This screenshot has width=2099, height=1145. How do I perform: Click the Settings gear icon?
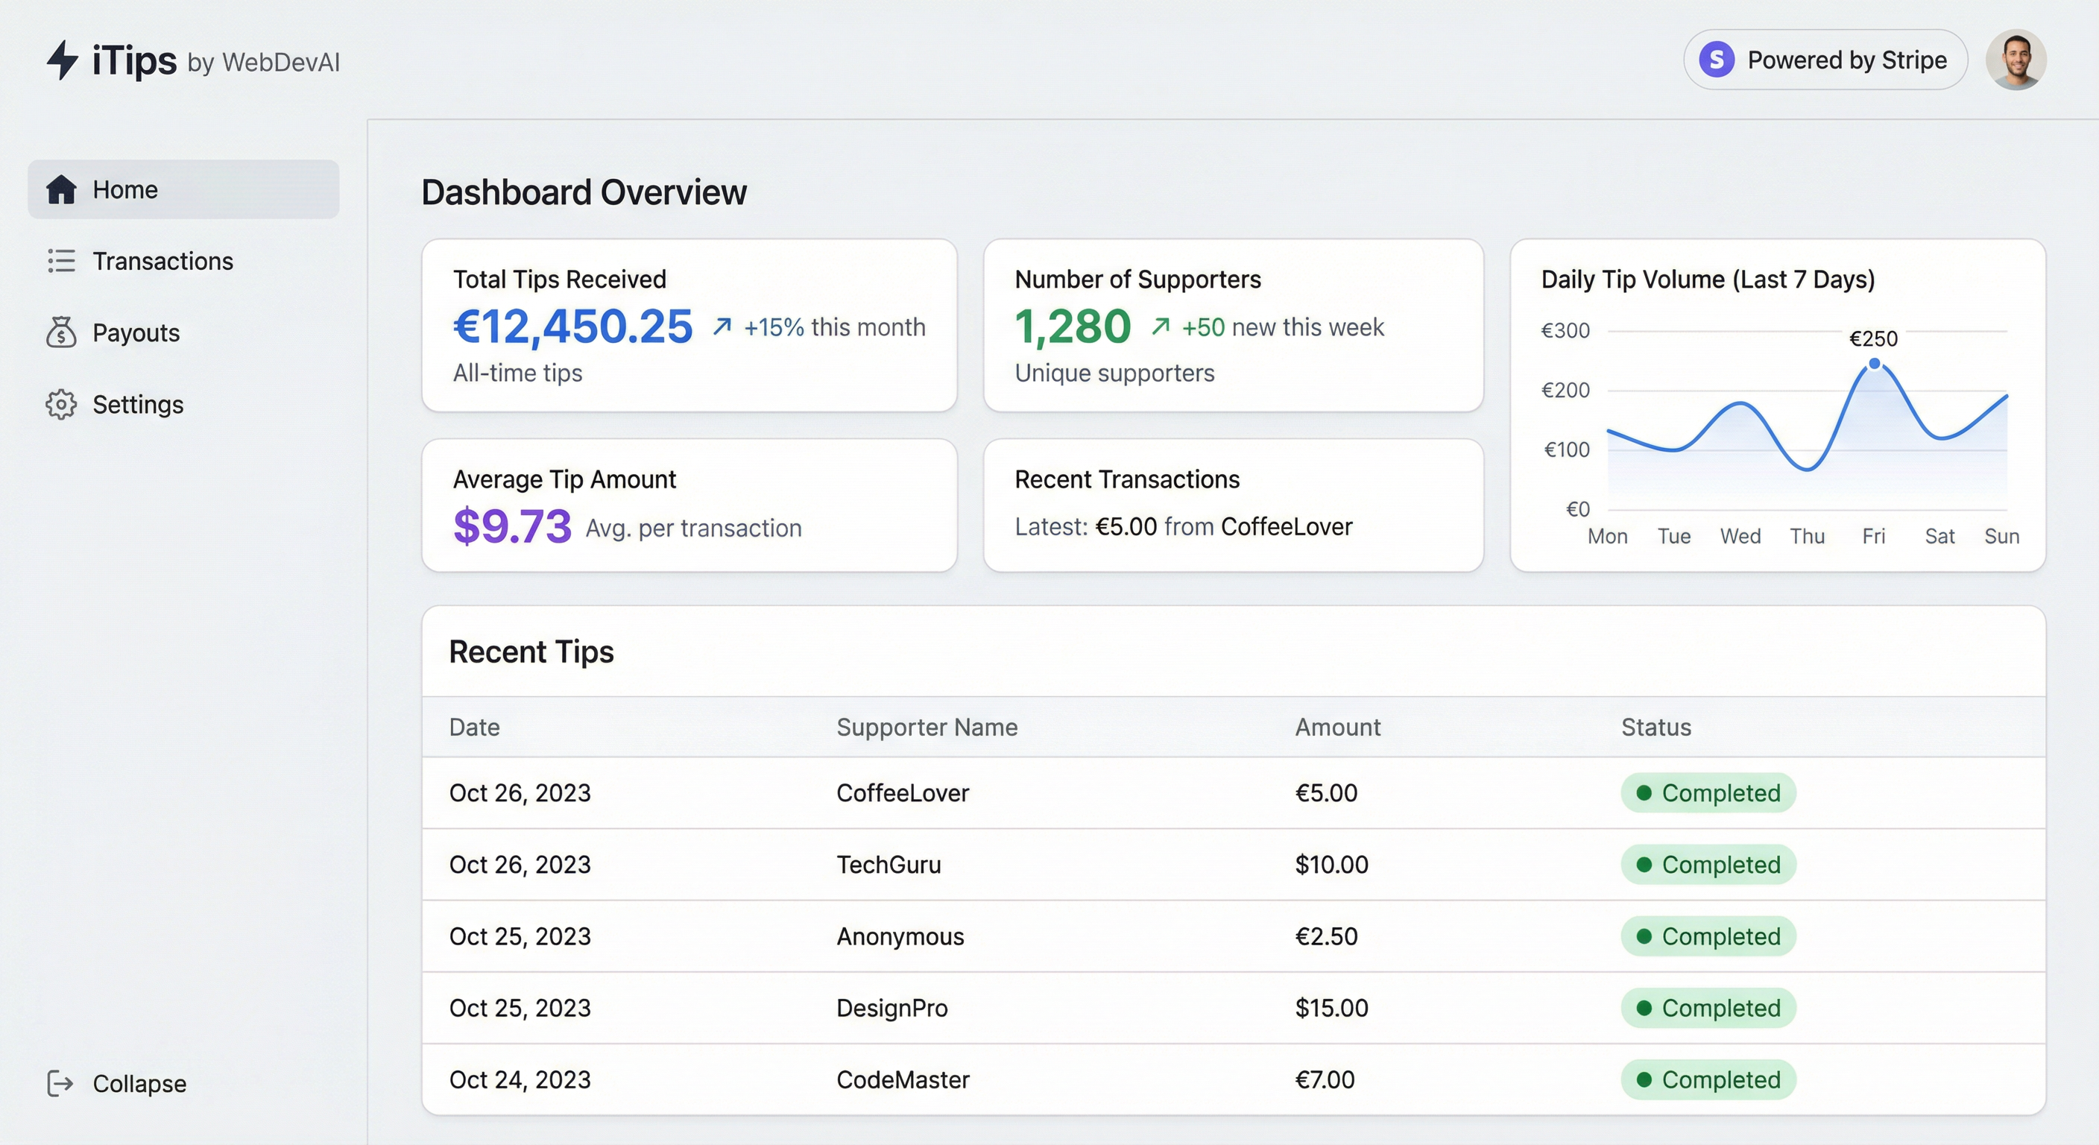pos(61,404)
